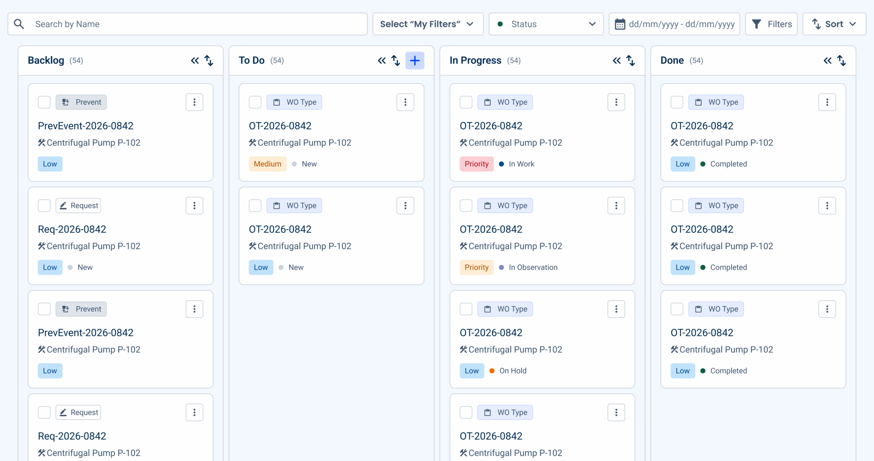
Task: Click orange Priority badge on In Observation card
Action: tap(477, 267)
